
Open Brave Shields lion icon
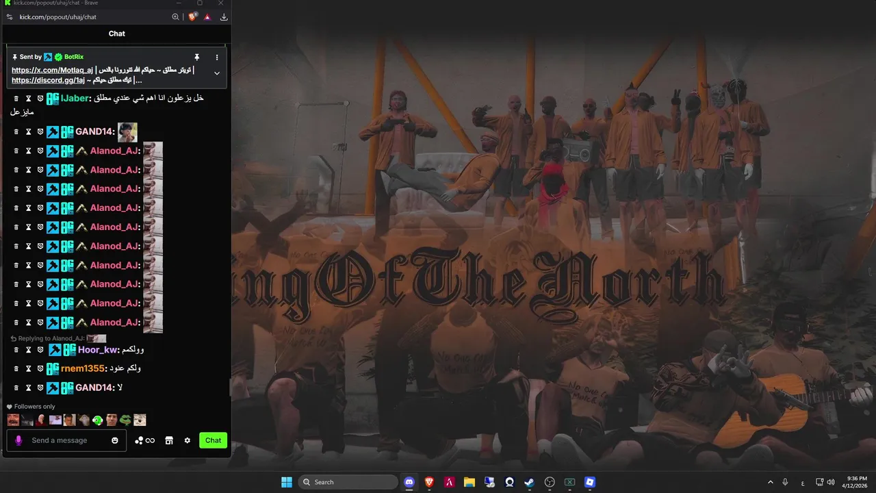coord(193,17)
